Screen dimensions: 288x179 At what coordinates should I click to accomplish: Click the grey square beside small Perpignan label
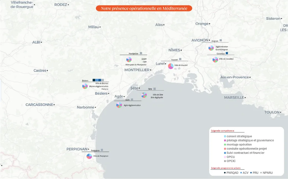[102, 150]
